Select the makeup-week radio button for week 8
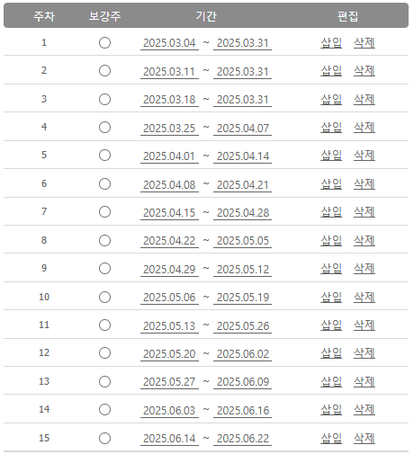414x454 pixels. tap(104, 240)
